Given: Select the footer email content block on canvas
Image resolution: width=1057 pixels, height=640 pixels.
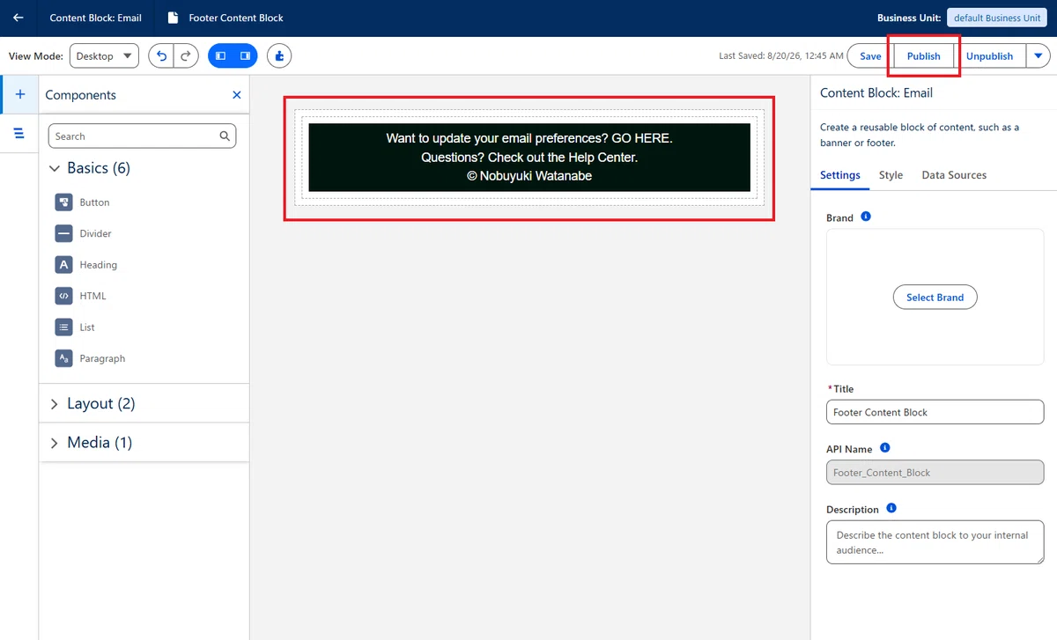Looking at the screenshot, I should [529, 158].
